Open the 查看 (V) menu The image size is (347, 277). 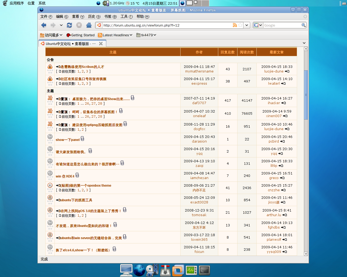tap(78, 17)
